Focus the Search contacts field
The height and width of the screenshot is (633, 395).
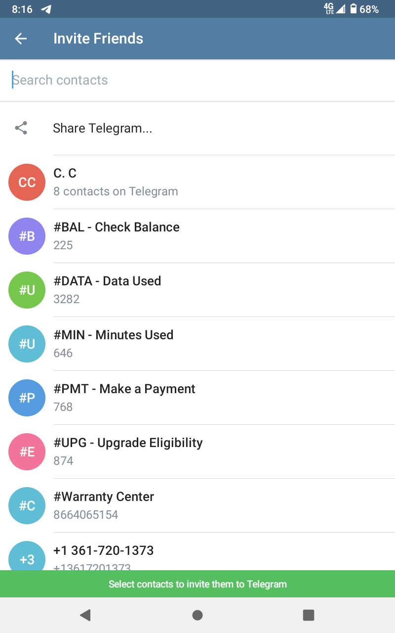(x=197, y=80)
